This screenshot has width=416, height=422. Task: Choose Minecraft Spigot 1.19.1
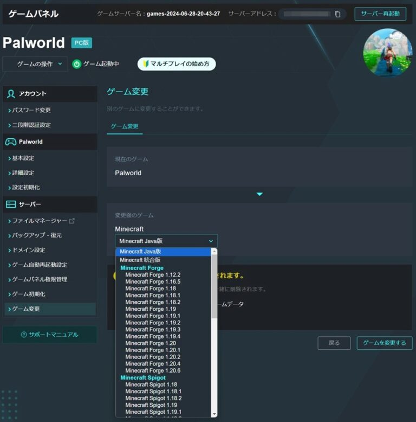coord(163,412)
